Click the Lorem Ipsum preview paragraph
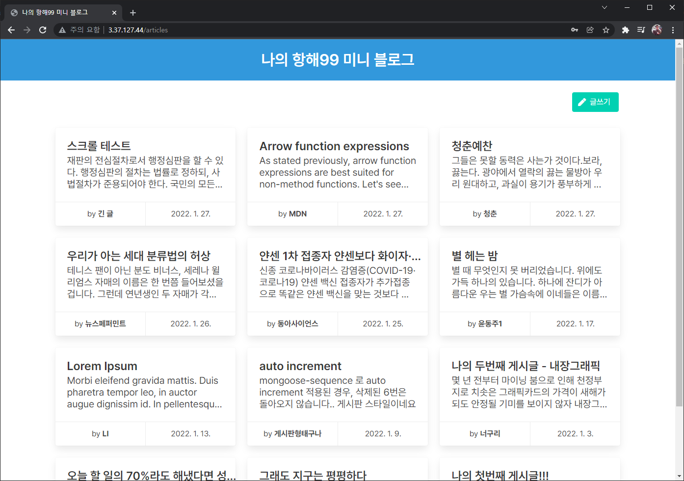 coord(145,392)
